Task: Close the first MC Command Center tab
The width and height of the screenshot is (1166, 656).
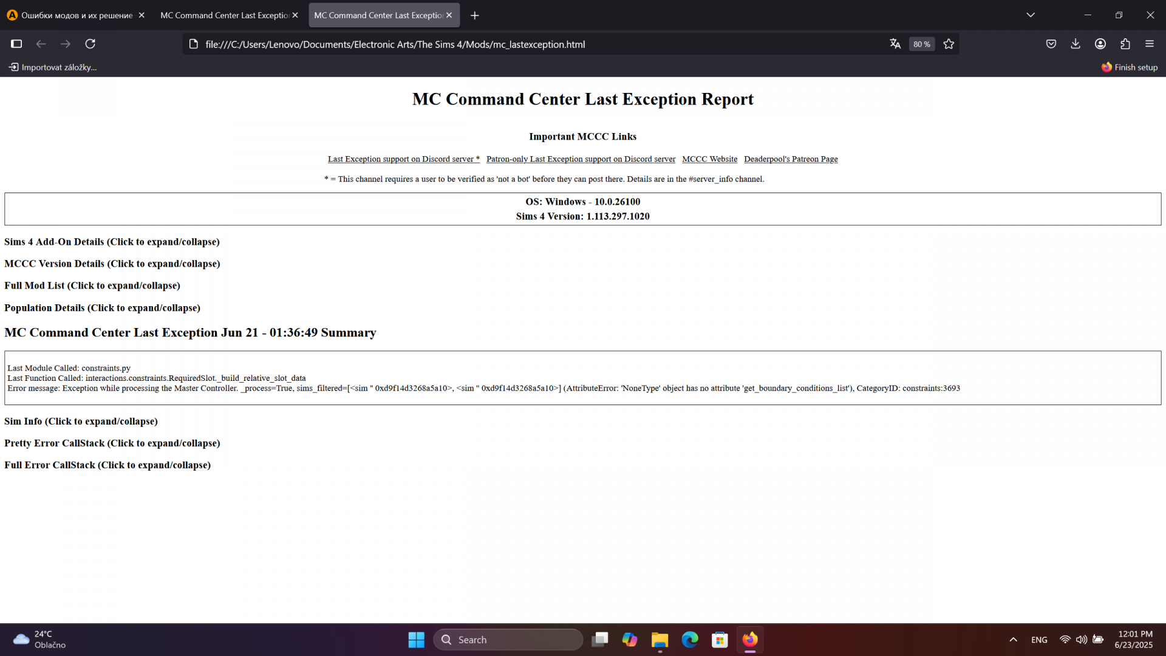Action: coord(295,15)
